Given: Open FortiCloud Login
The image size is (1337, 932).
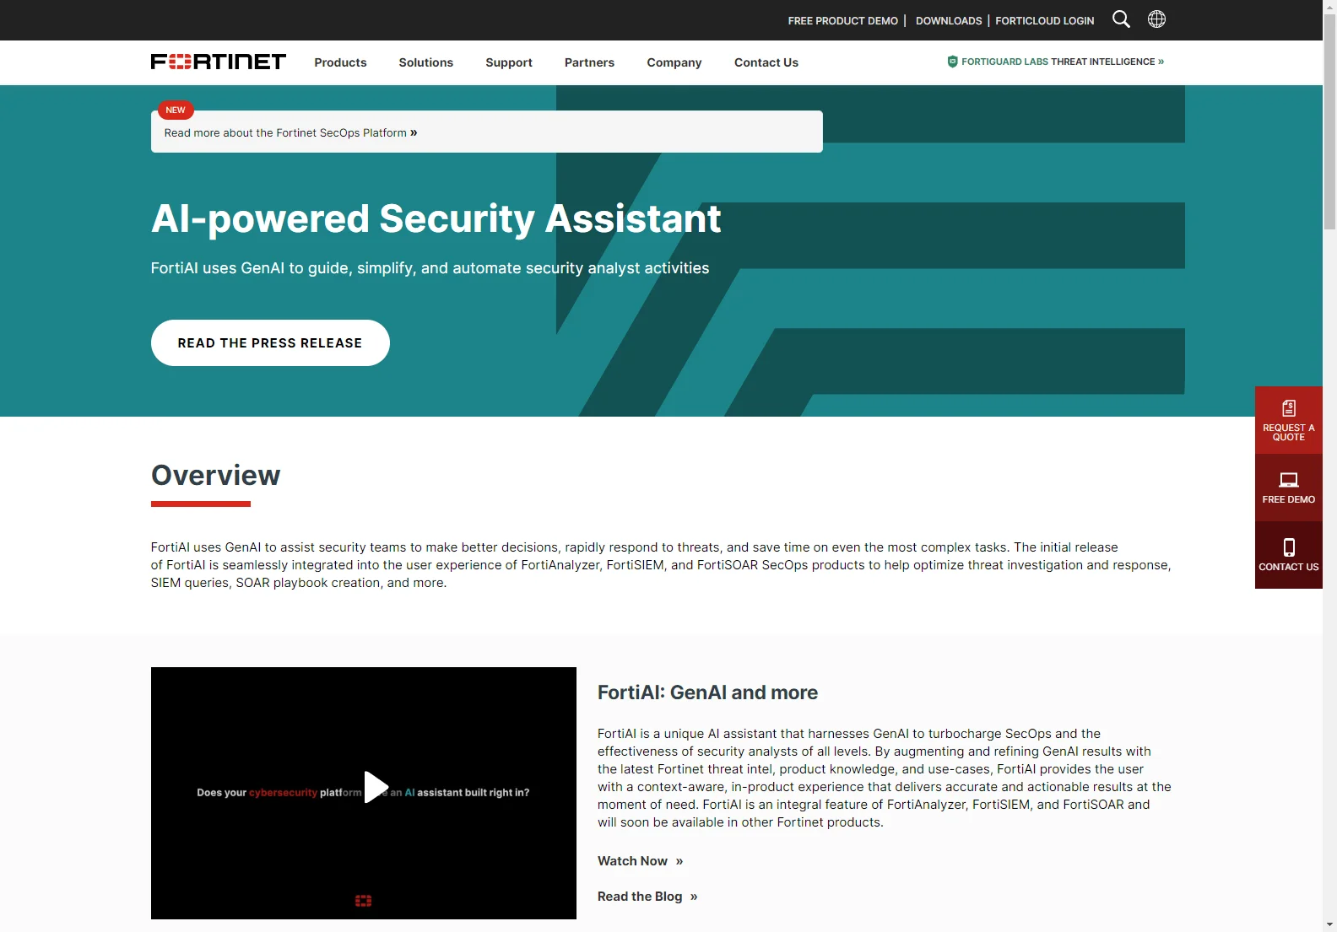Looking at the screenshot, I should point(1045,21).
